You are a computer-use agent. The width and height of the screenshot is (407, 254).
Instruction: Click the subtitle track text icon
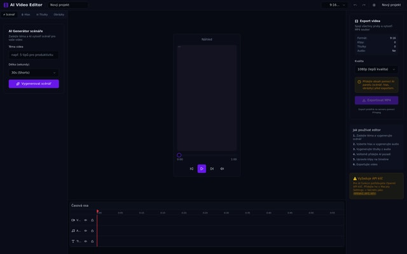coord(73,241)
